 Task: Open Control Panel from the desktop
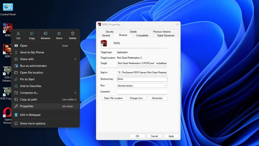pos(8,8)
